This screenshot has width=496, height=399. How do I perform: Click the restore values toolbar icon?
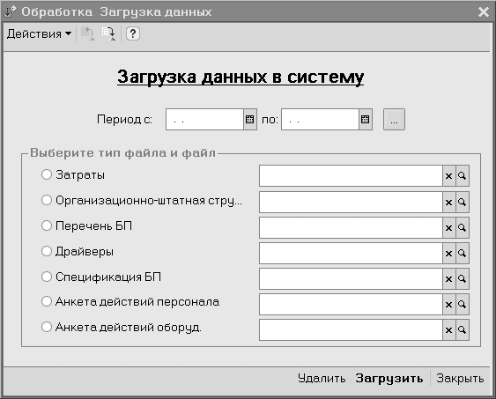87,33
